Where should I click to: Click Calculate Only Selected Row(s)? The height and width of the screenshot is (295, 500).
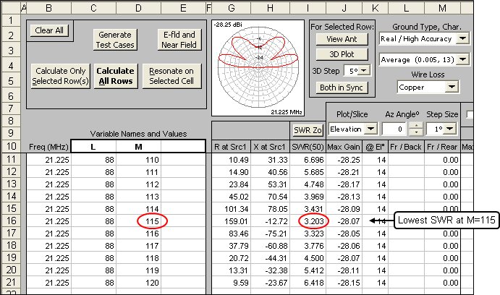[60, 75]
